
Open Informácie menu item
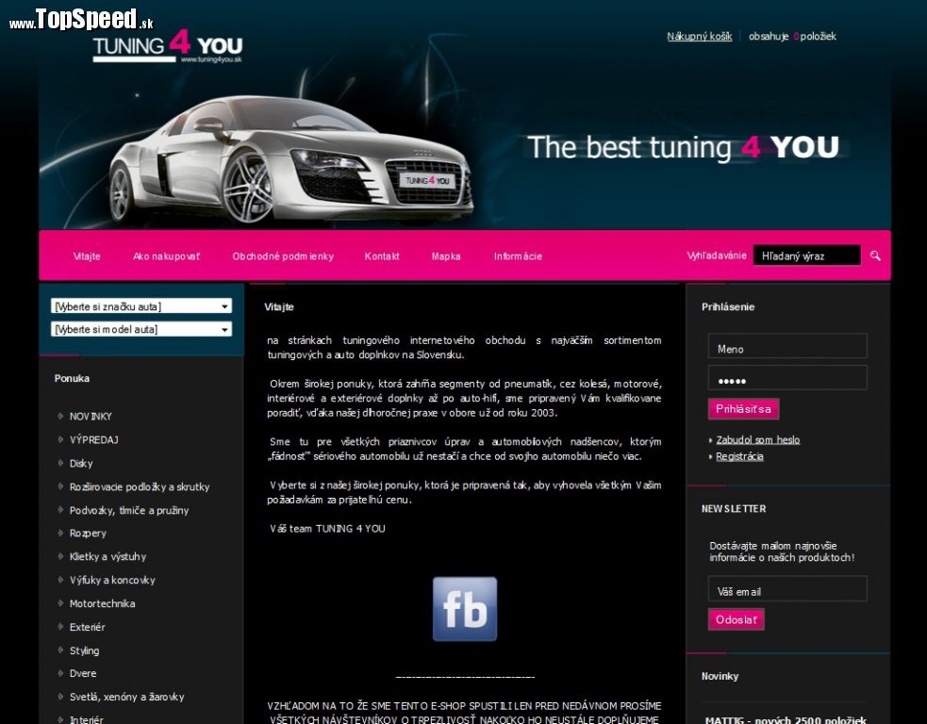click(x=518, y=256)
